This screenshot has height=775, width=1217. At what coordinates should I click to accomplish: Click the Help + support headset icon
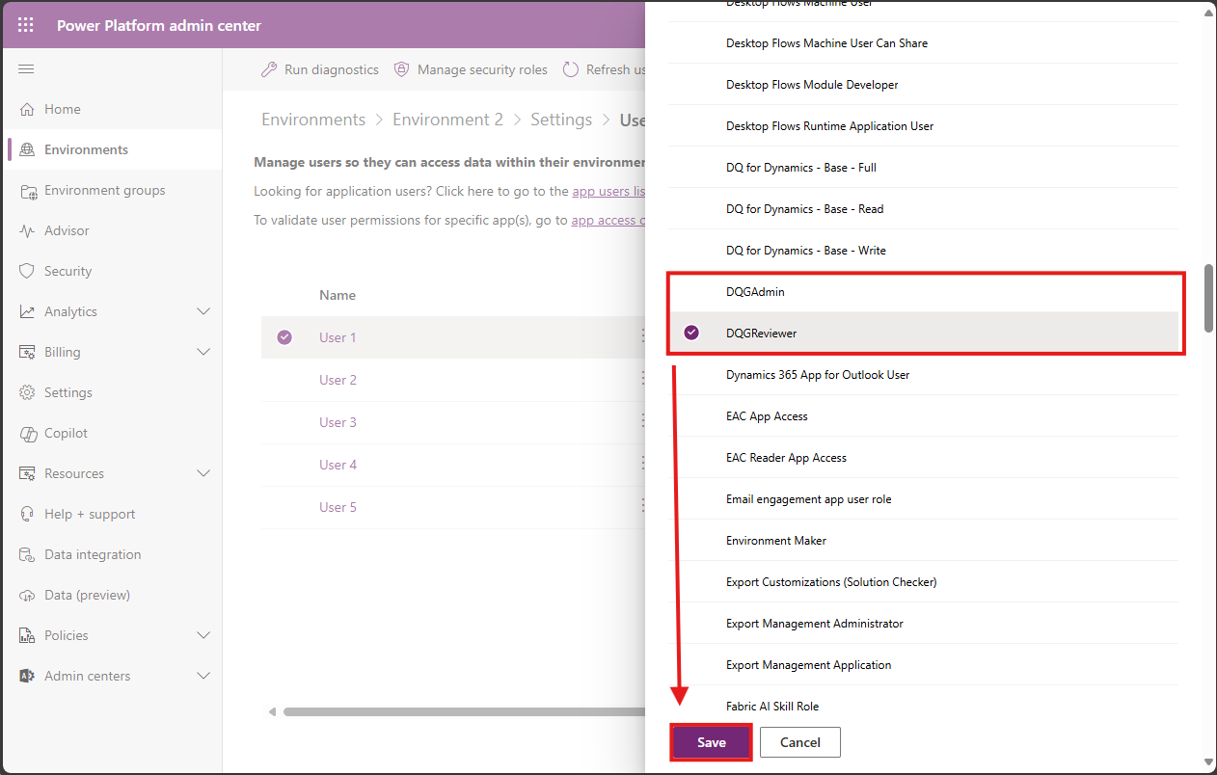click(x=27, y=514)
